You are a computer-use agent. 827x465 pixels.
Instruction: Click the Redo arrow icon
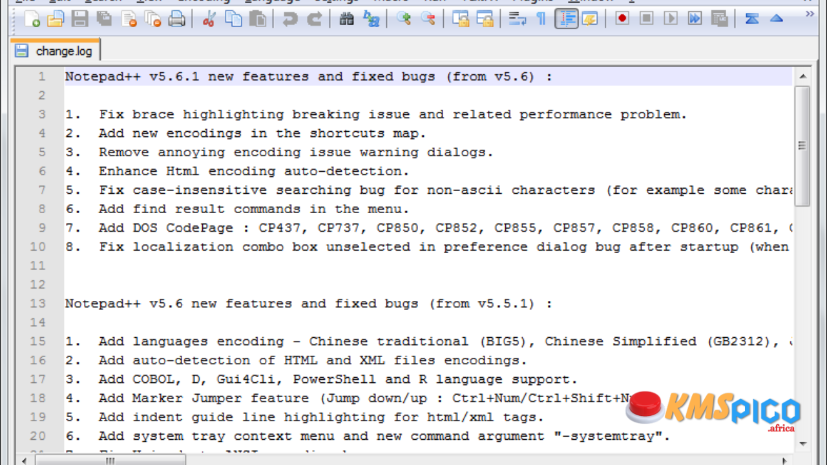click(315, 19)
